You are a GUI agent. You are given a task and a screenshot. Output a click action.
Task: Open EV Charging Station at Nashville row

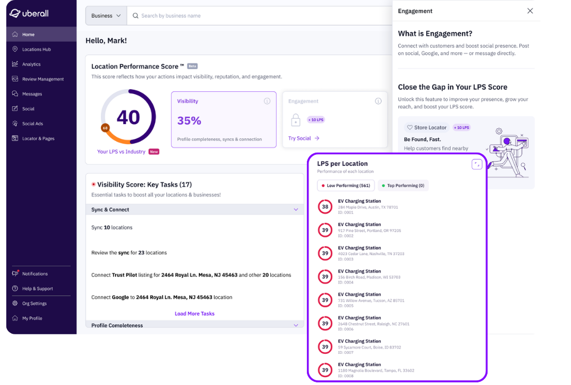(397, 253)
